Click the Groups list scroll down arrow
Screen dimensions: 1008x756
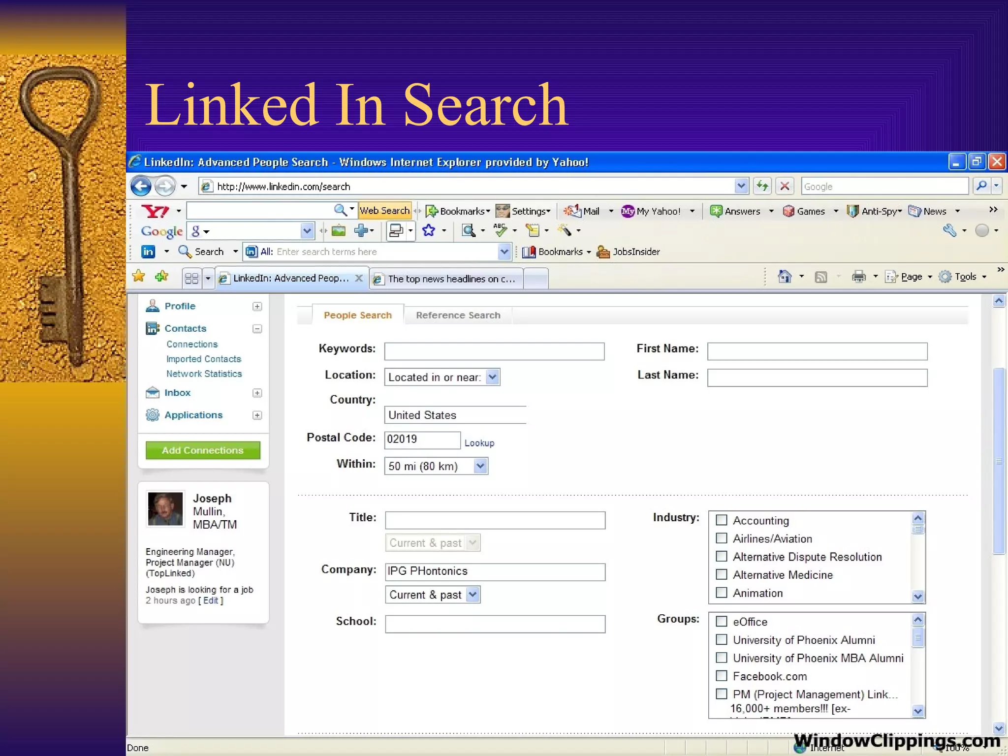(x=918, y=711)
